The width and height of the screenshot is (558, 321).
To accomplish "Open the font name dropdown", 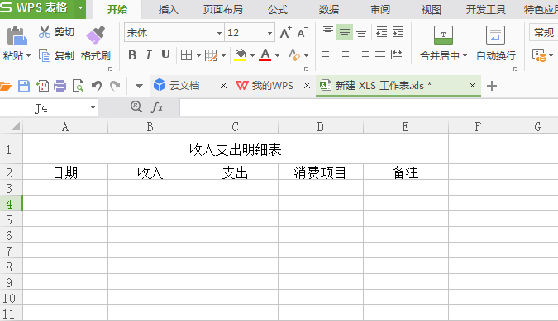I will pyautogui.click(x=219, y=33).
